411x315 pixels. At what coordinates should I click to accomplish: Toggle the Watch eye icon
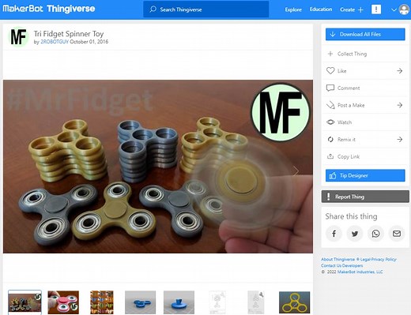coord(330,122)
